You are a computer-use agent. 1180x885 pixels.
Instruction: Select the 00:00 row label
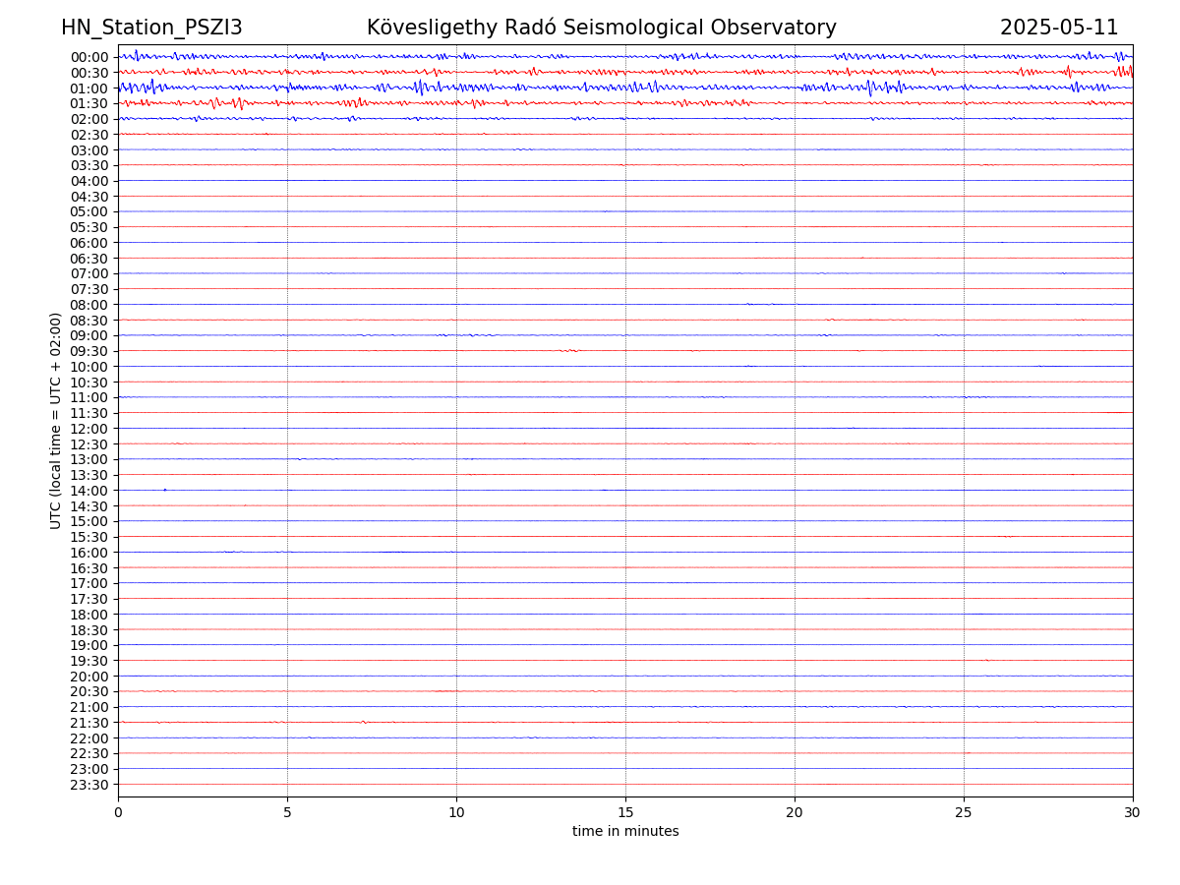tap(89, 57)
